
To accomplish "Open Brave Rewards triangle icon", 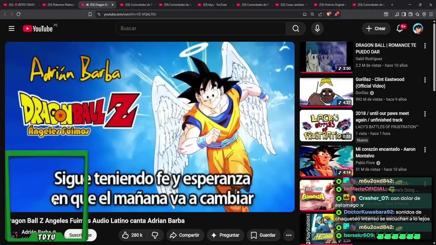I will pos(337,14).
